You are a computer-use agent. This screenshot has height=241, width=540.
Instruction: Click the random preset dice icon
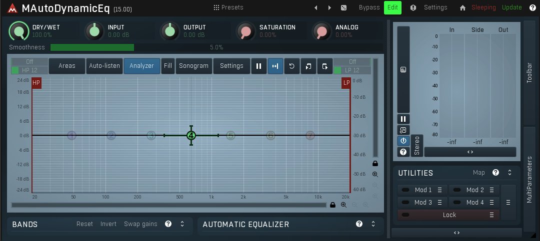click(343, 8)
